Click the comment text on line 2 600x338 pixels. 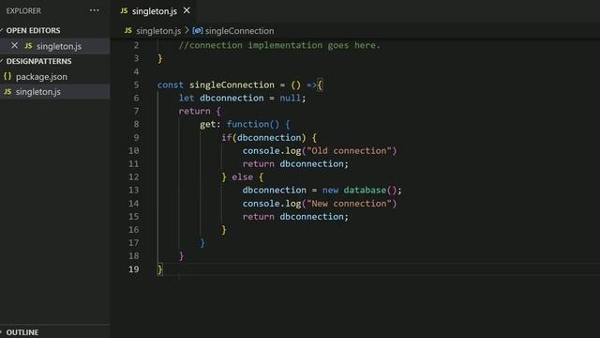279,45
